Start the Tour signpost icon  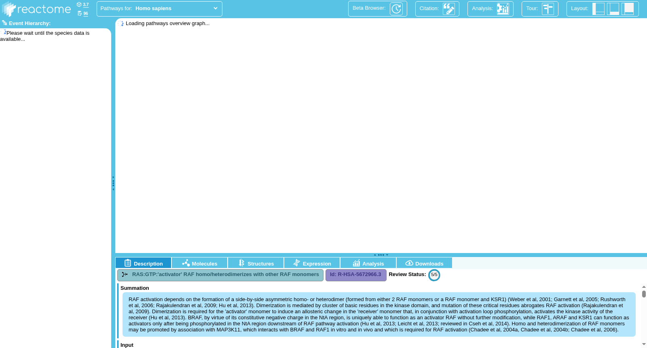[x=548, y=8]
